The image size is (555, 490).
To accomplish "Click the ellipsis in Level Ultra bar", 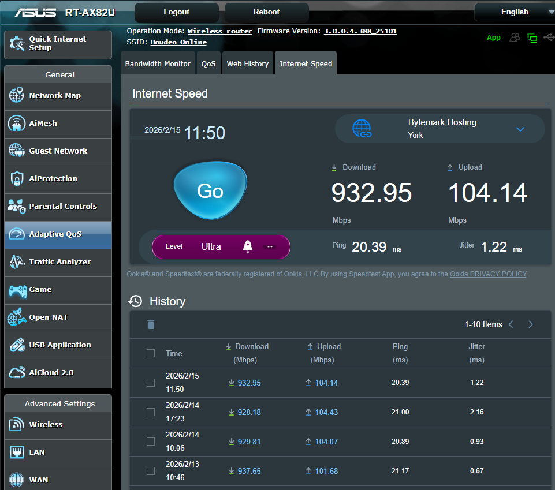I will [270, 246].
